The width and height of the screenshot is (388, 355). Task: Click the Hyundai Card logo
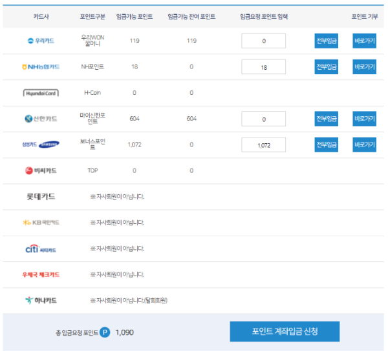pyautogui.click(x=41, y=93)
